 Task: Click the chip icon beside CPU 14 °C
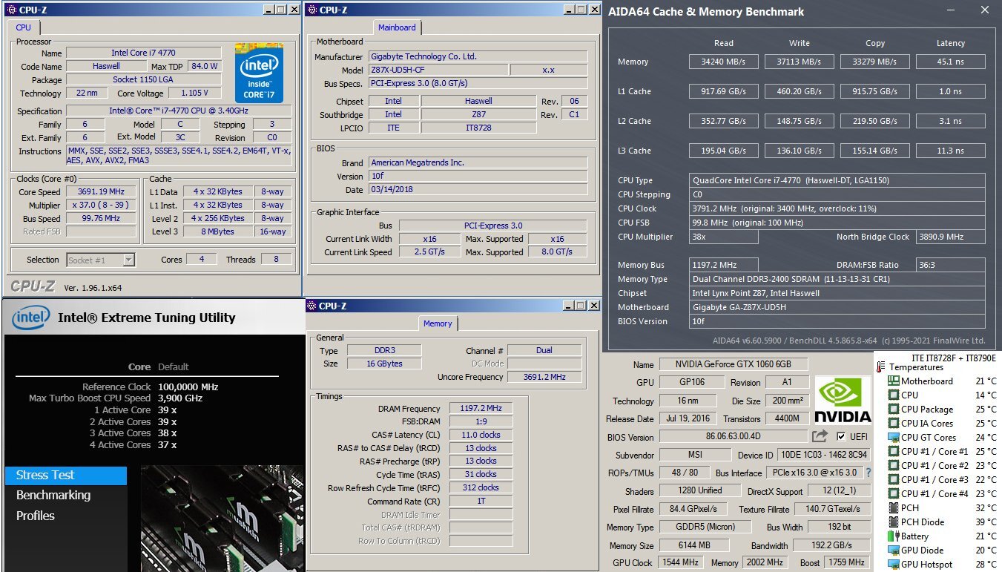(894, 395)
